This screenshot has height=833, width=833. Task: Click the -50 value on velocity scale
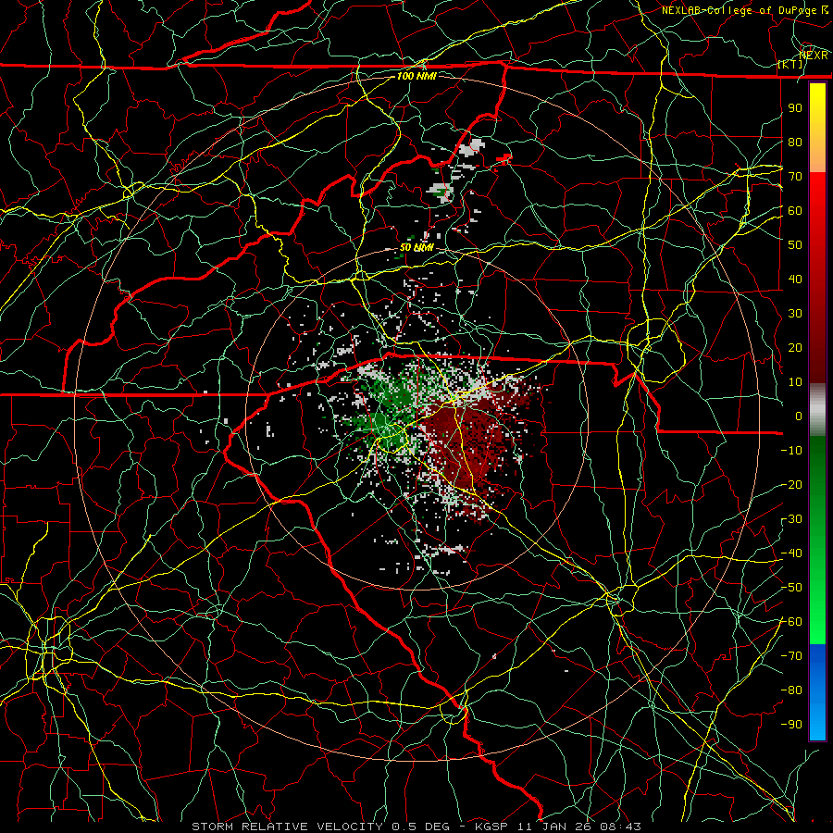coord(791,588)
